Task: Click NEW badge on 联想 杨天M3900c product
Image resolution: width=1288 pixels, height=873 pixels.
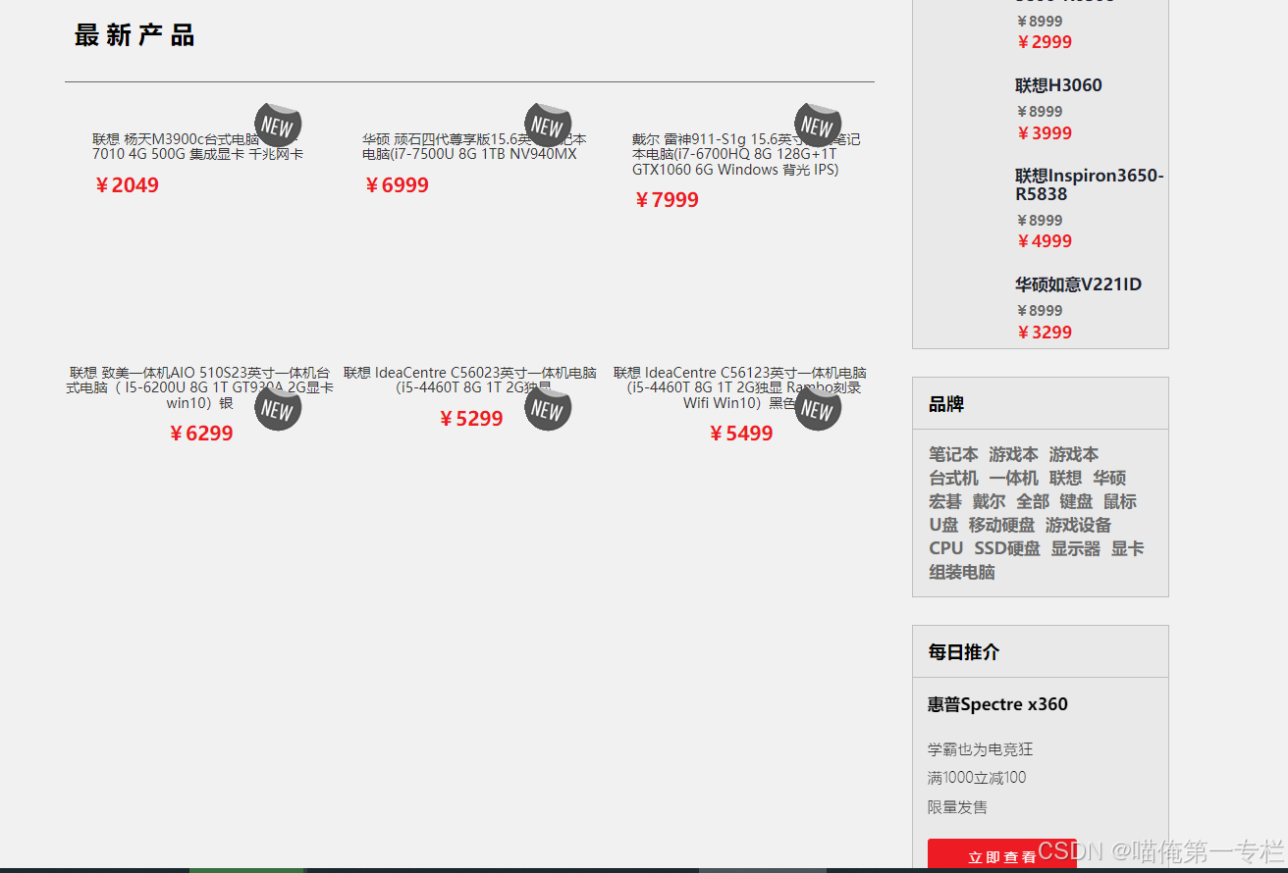Action: pyautogui.click(x=278, y=125)
